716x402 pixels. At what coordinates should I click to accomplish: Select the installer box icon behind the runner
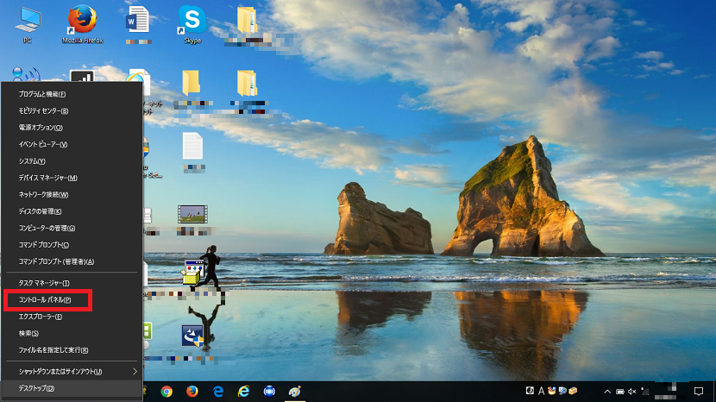pyautogui.click(x=192, y=272)
